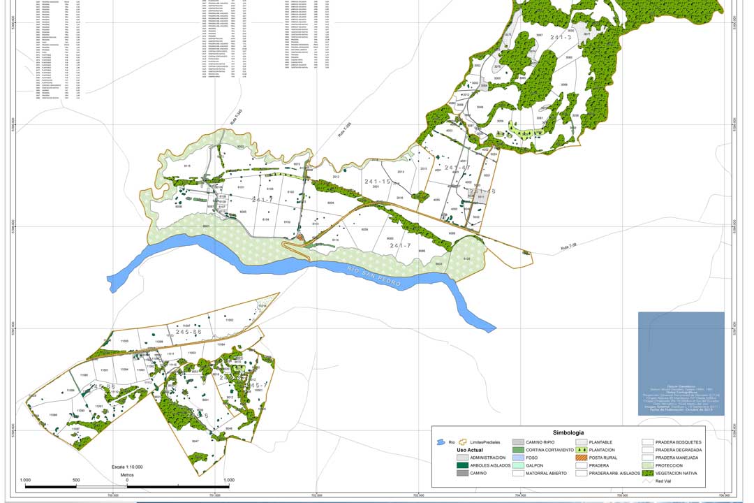
Task: Pick the FOSO light blue swatch
Action: pos(518,458)
